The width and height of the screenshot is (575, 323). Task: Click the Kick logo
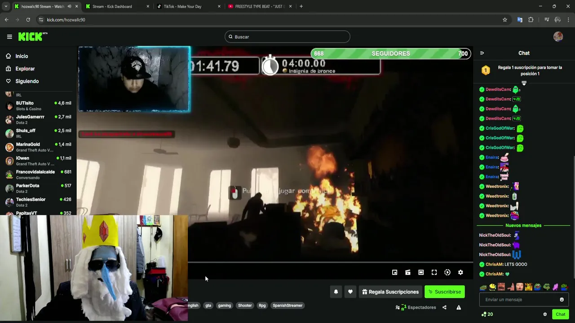click(x=33, y=37)
